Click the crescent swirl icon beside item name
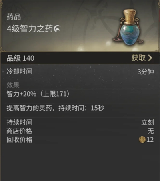Viewport: 160px width, 181px height. [57, 29]
